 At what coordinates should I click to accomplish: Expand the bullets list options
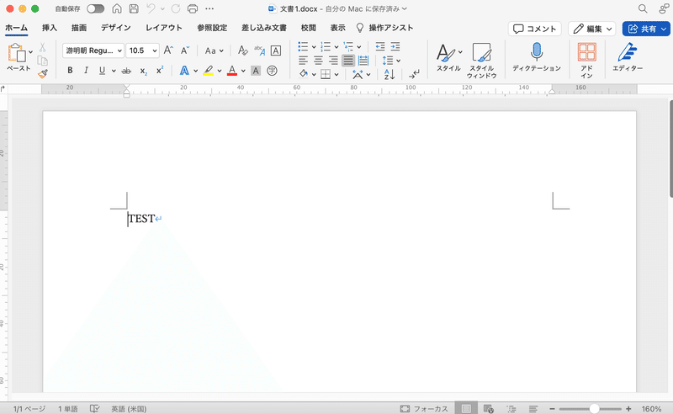click(314, 47)
